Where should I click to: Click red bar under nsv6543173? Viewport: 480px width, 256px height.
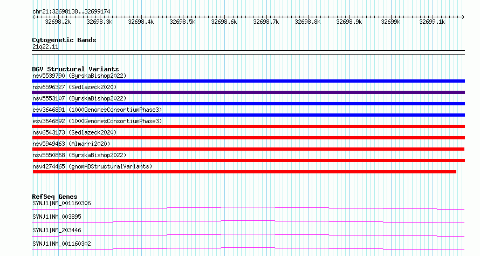point(249,138)
